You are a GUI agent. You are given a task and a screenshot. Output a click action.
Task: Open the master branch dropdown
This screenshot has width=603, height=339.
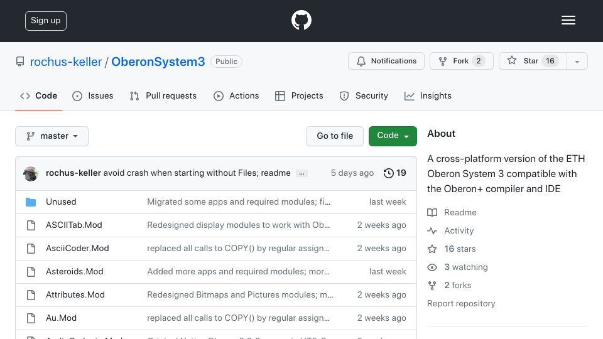click(x=52, y=136)
